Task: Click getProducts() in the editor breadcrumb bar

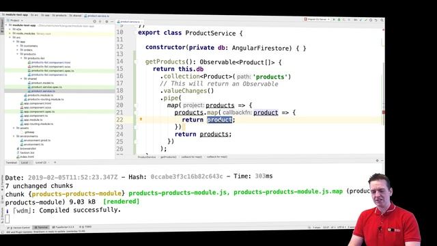Action: [x=169, y=157]
